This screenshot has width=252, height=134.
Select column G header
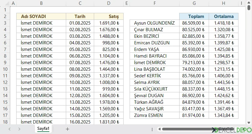coord(194,3)
